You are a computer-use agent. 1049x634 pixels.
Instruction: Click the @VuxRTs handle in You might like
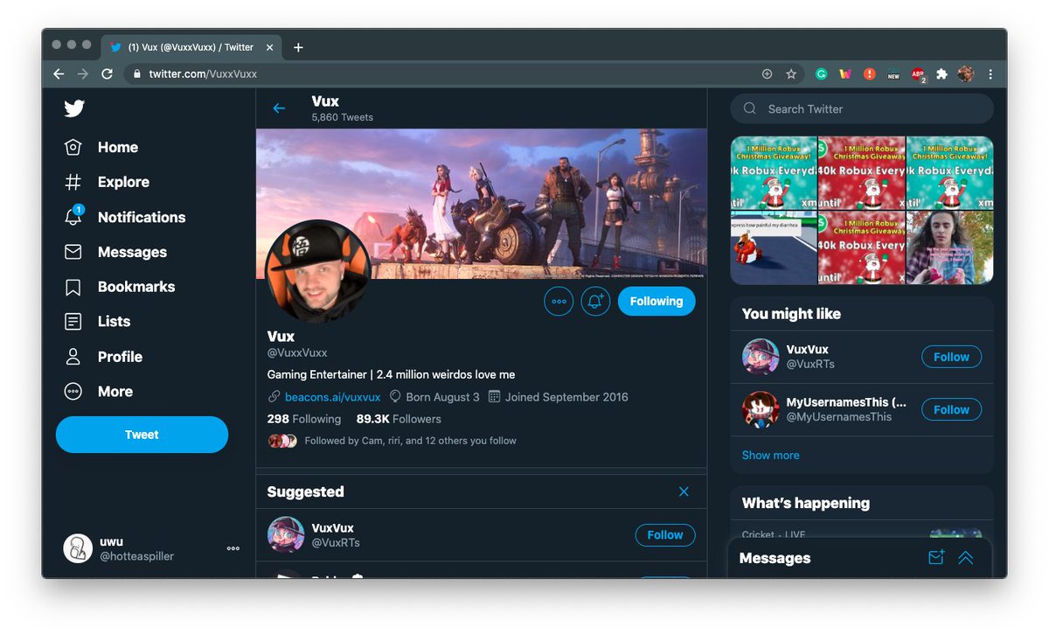pos(810,364)
